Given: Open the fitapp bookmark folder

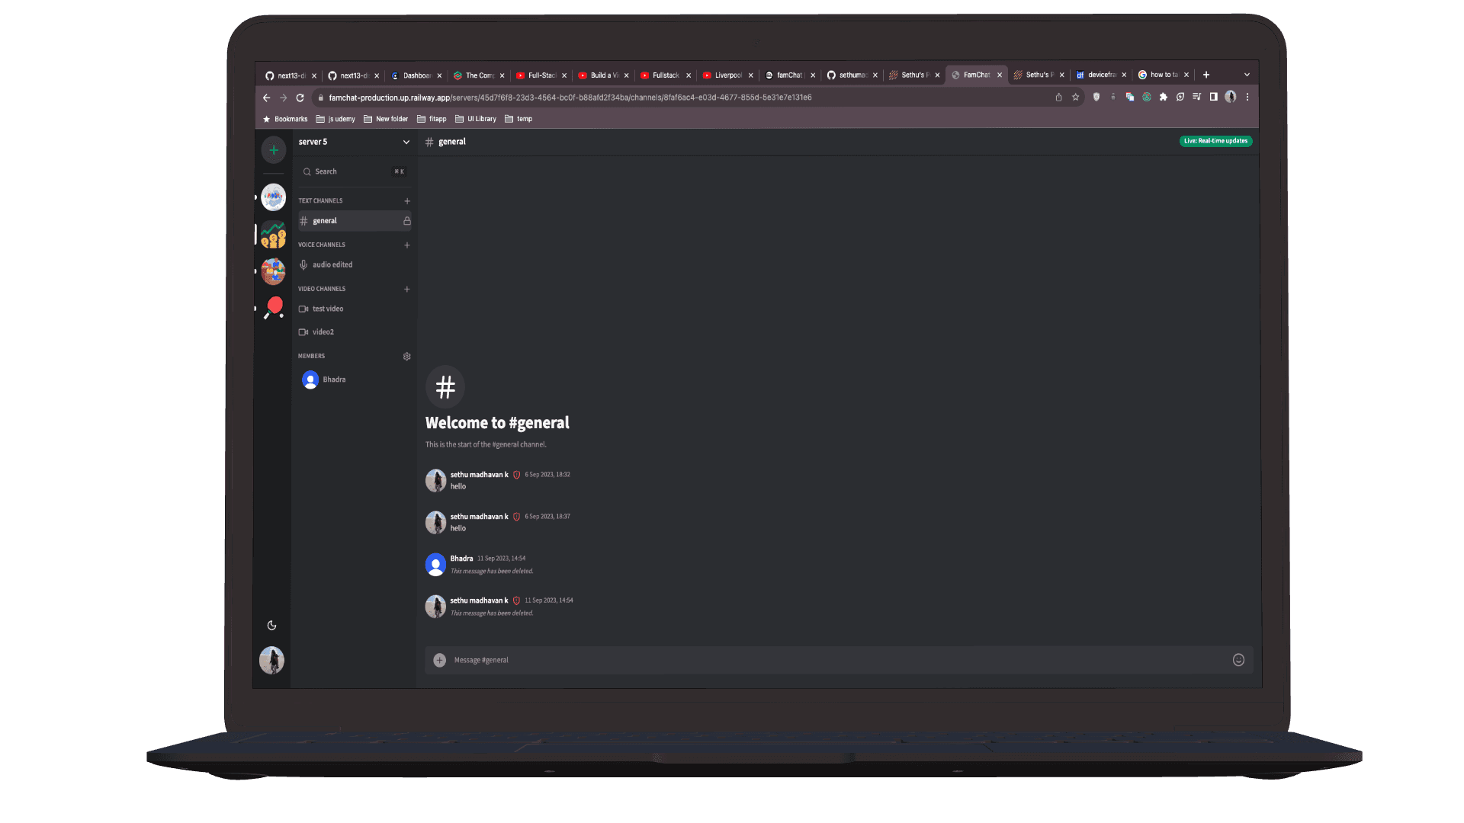Looking at the screenshot, I should [x=432, y=119].
